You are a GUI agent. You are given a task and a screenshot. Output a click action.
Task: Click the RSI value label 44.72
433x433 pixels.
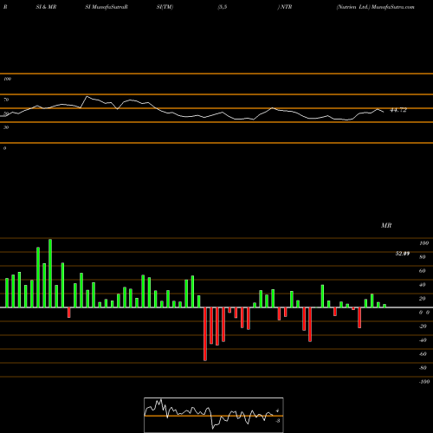[398, 110]
